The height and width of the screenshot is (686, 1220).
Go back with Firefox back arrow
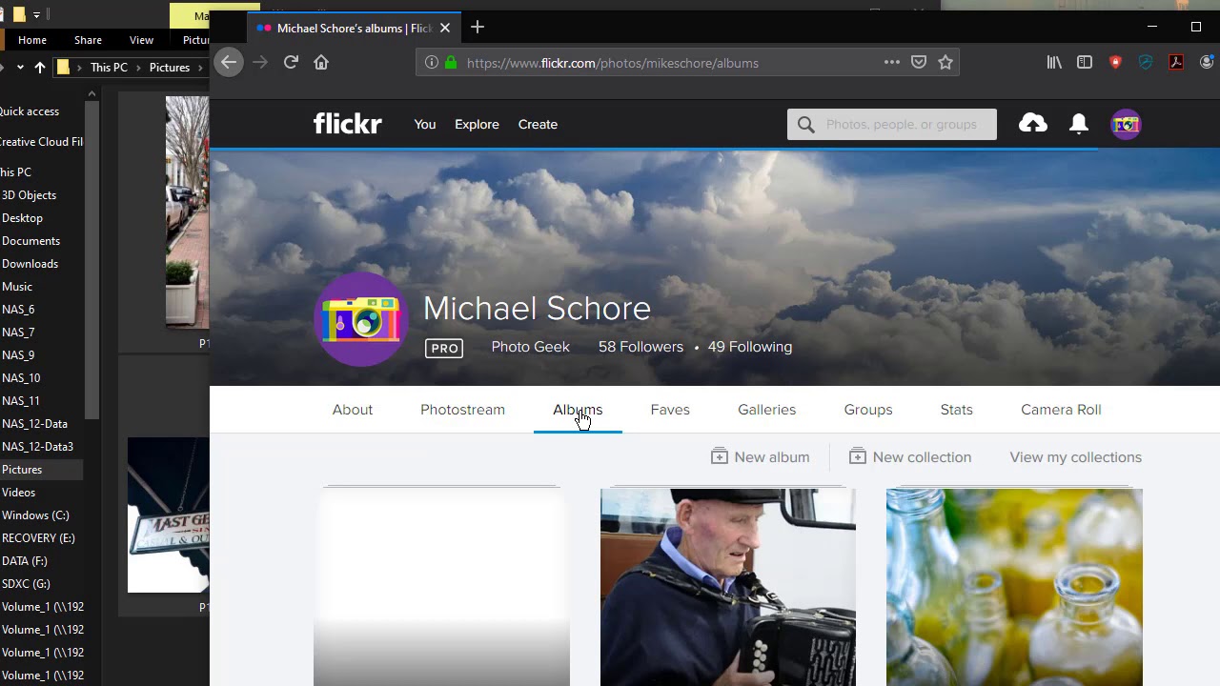(229, 62)
